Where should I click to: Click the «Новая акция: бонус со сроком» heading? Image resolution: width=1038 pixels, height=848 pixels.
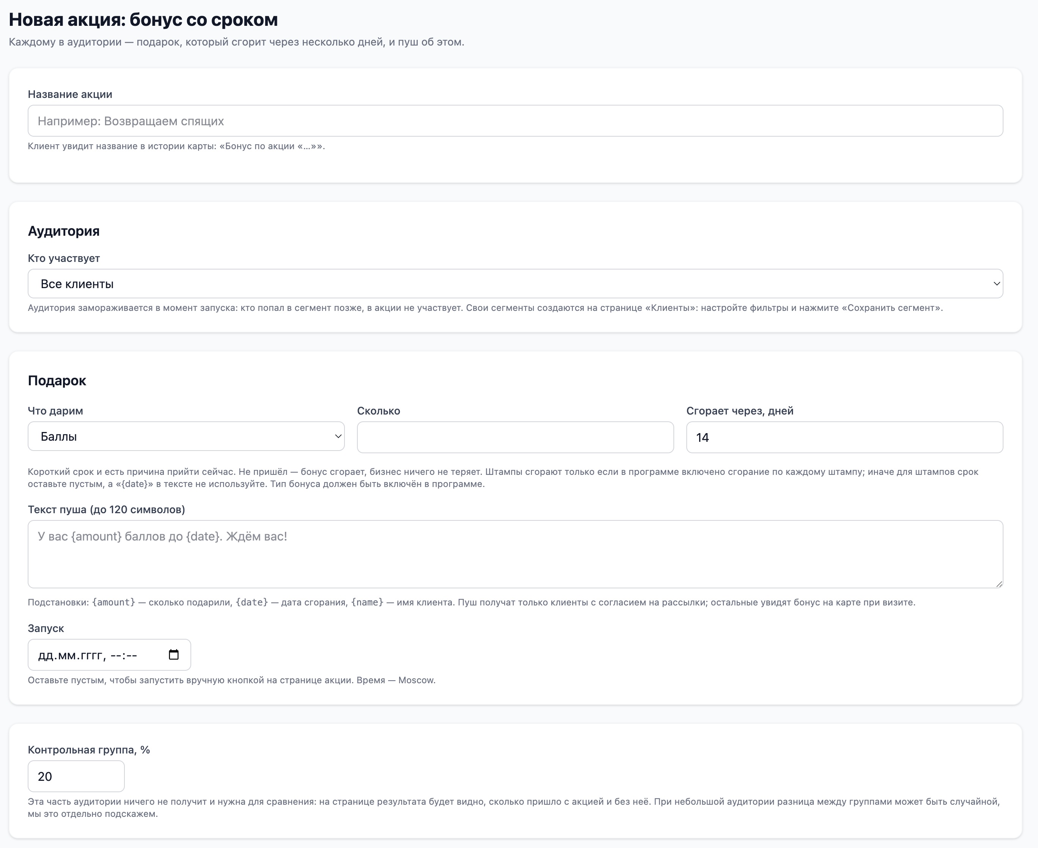click(x=143, y=19)
